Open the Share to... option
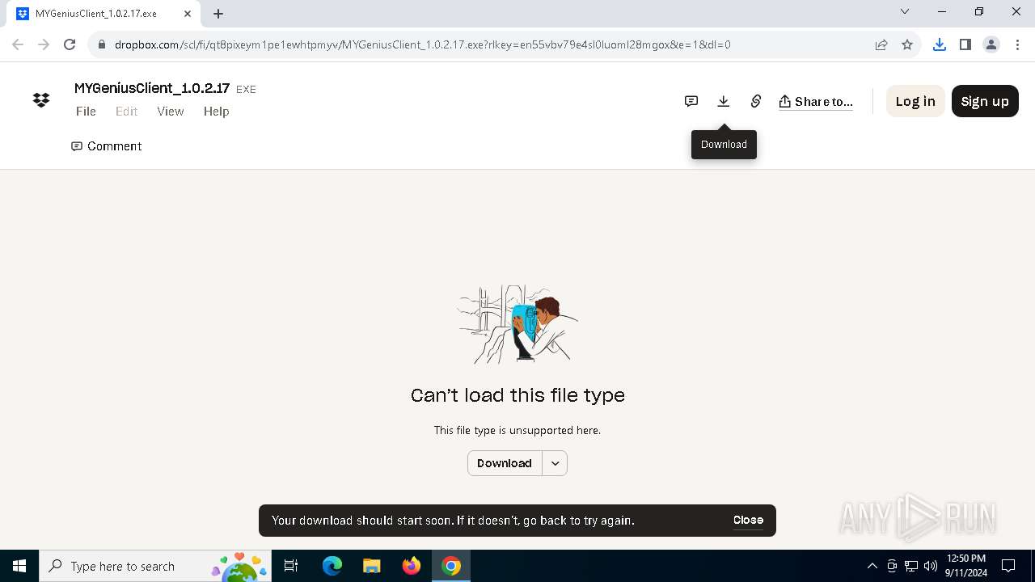Screen dimensions: 1035x582 pyautogui.click(x=816, y=101)
